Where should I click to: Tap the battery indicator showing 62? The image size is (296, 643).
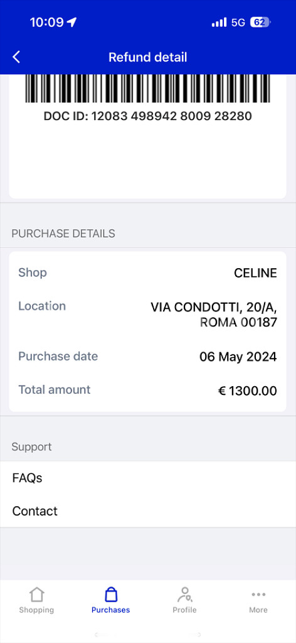(x=260, y=22)
